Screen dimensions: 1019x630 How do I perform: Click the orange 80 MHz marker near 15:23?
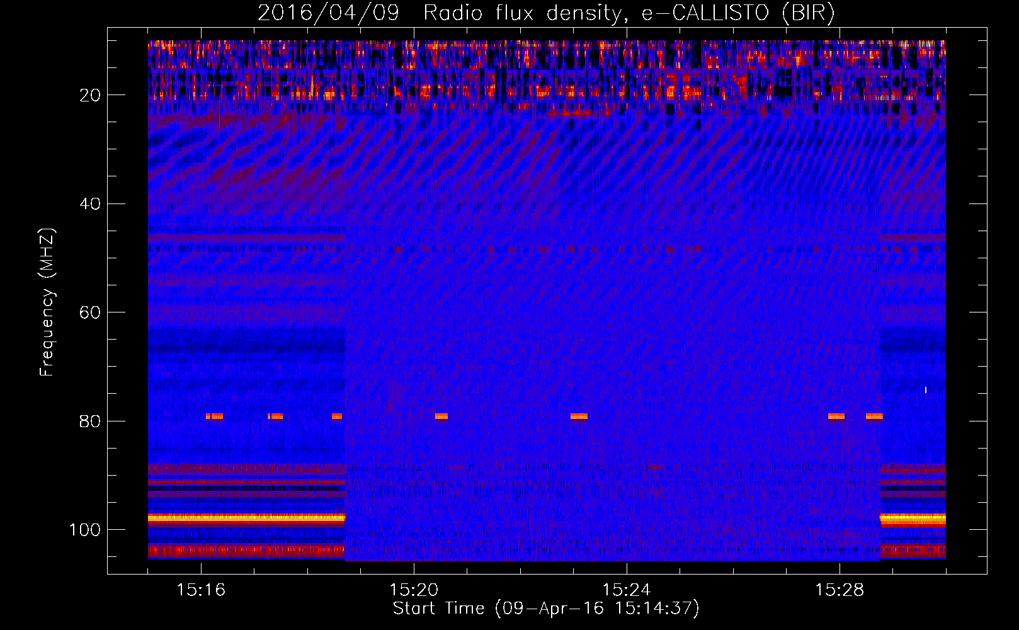579,416
